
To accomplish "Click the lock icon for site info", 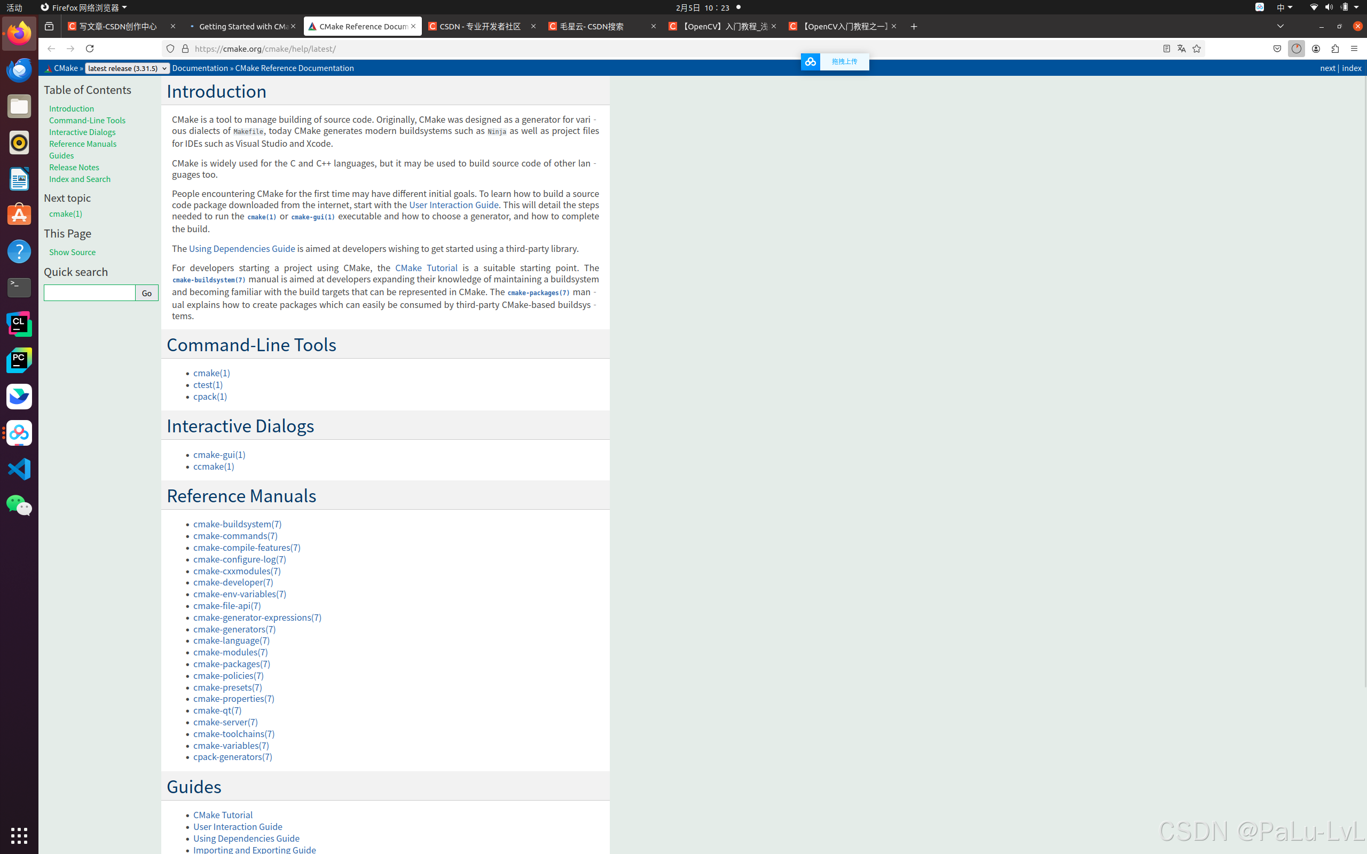I will [185, 49].
